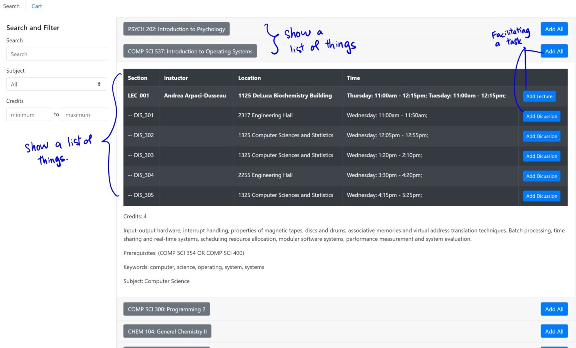576x348 pixels.
Task: Focus the Search text field
Action: point(57,54)
